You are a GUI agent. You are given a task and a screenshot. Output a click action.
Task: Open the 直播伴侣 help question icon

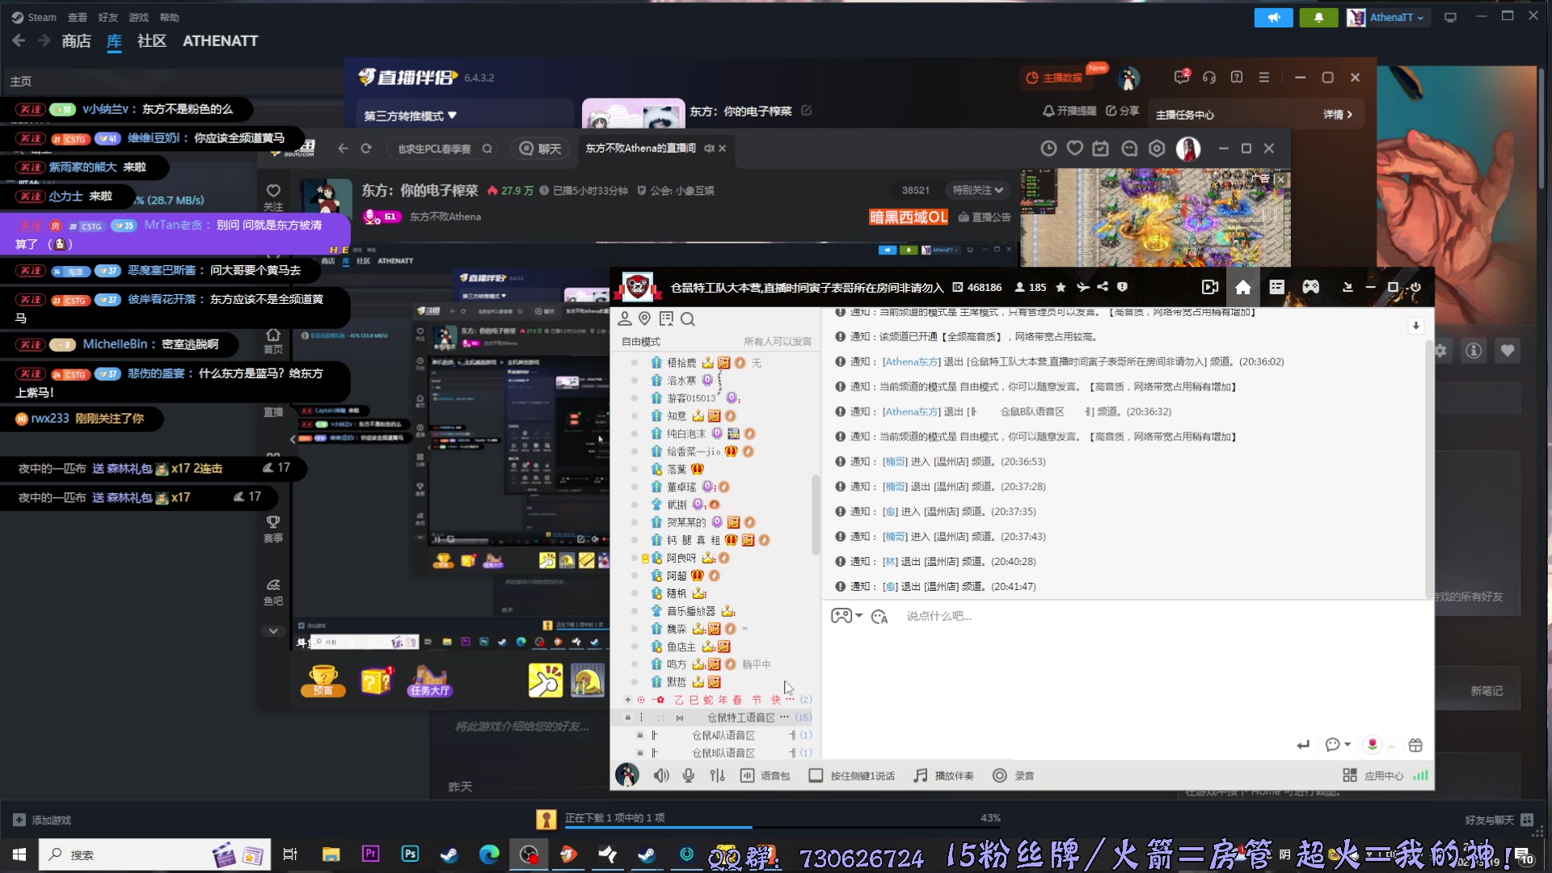tap(1237, 77)
